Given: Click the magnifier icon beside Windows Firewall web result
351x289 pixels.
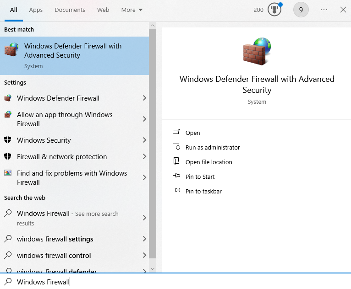Looking at the screenshot, I should (8, 213).
